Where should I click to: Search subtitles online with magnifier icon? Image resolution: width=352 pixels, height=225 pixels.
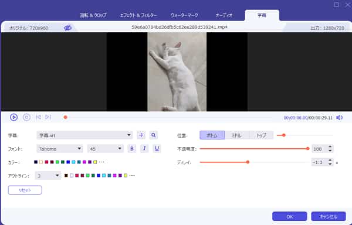click(153, 135)
